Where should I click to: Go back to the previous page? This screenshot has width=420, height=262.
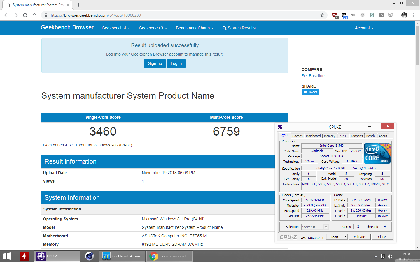6,15
